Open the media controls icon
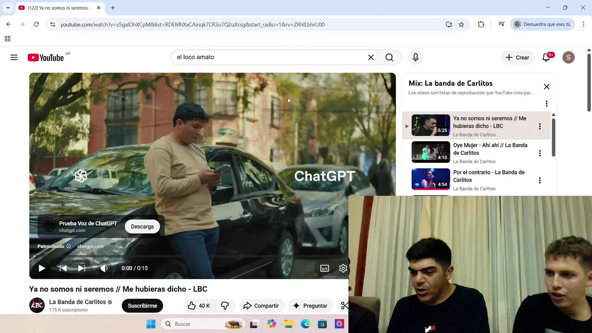 click(x=501, y=24)
